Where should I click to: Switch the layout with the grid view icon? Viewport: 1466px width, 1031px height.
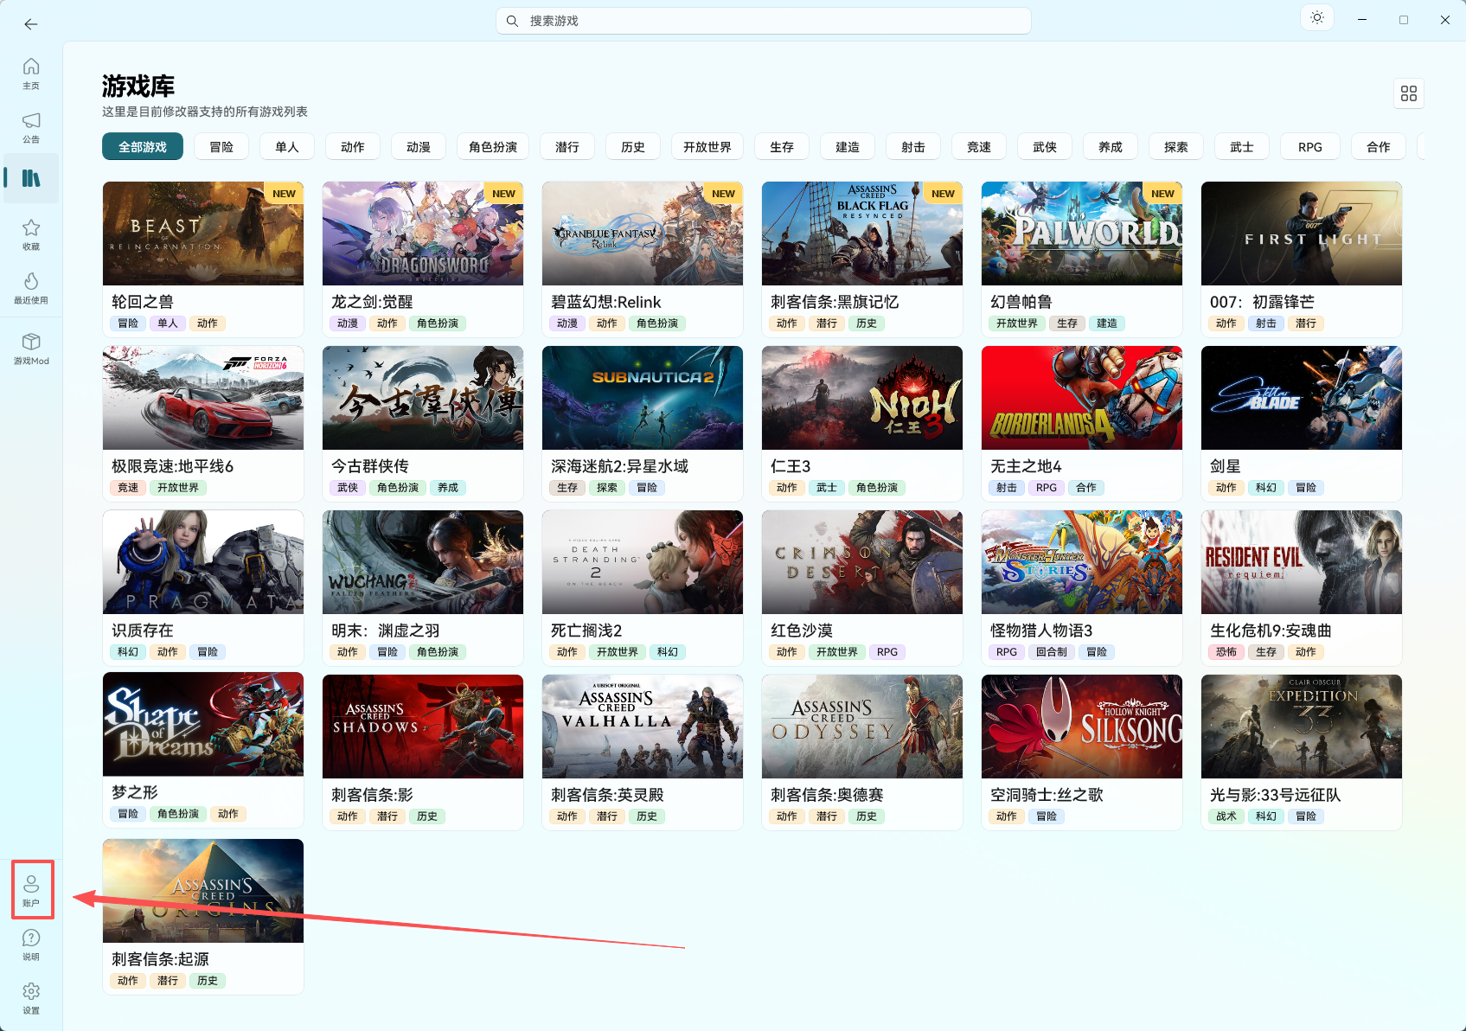(x=1409, y=93)
